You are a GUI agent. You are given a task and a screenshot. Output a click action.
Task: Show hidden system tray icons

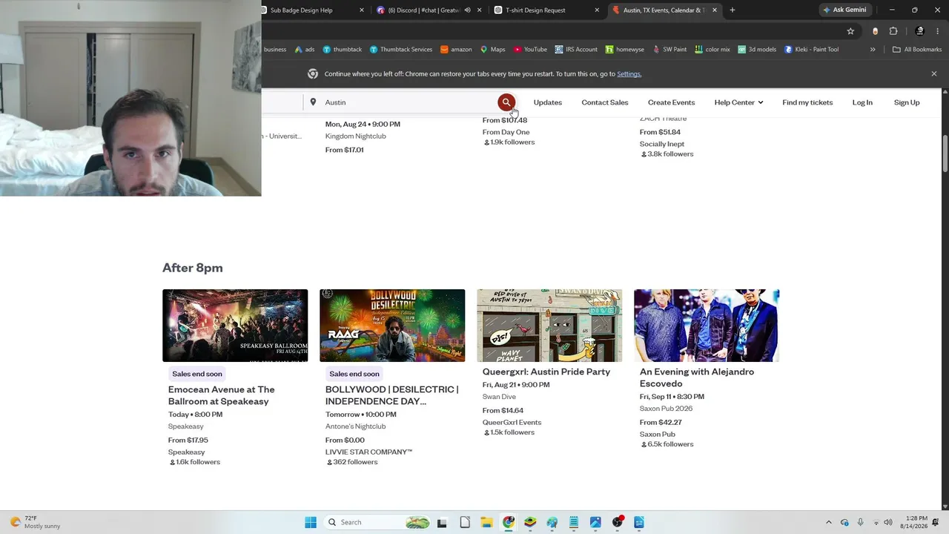tap(829, 522)
